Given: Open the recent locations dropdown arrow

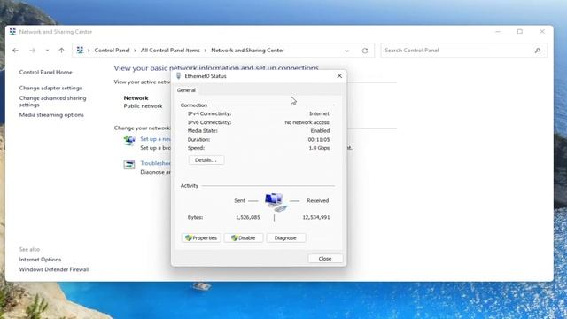Looking at the screenshot, I should [47, 51].
